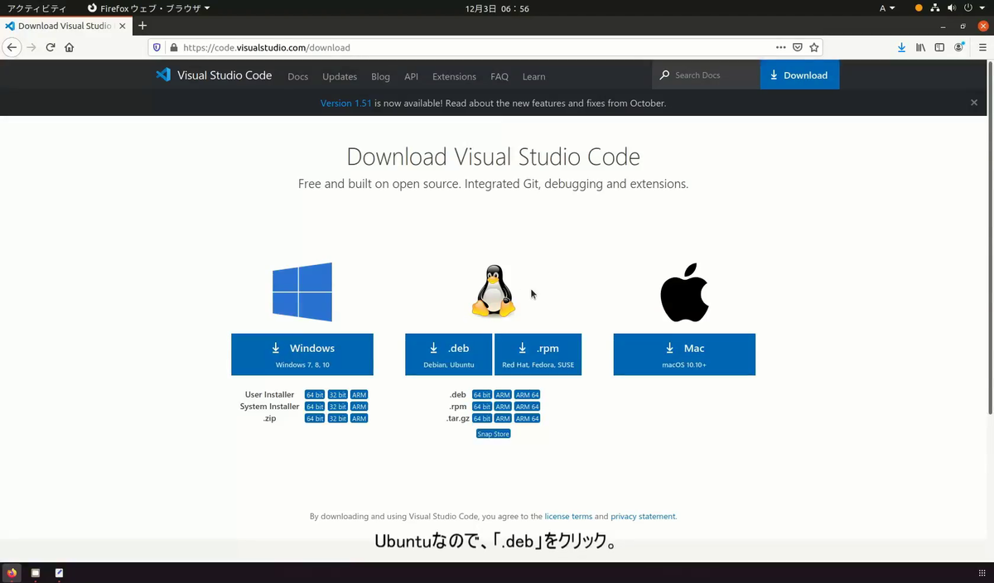The width and height of the screenshot is (994, 583).
Task: Bookmark this page with the star icon
Action: coord(814,47)
